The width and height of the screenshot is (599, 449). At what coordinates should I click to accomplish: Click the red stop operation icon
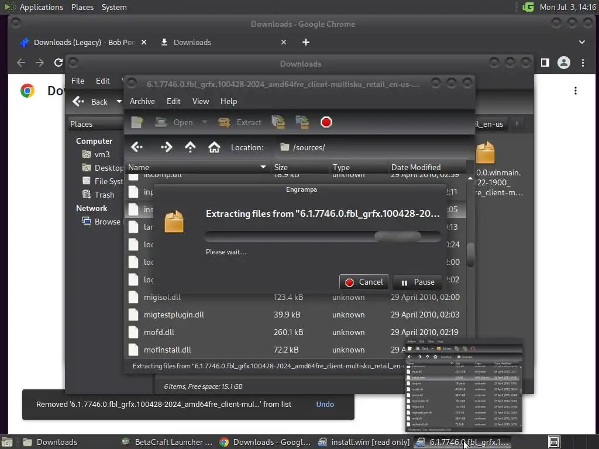click(326, 122)
